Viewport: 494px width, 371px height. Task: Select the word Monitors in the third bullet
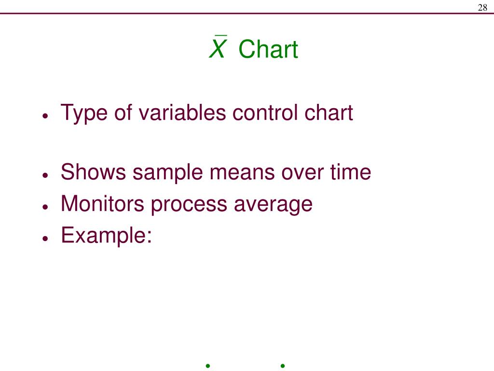[103, 203]
